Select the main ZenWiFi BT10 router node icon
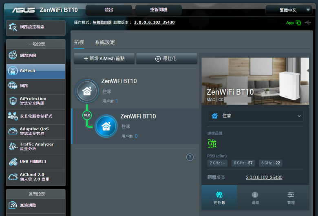 coord(87,91)
